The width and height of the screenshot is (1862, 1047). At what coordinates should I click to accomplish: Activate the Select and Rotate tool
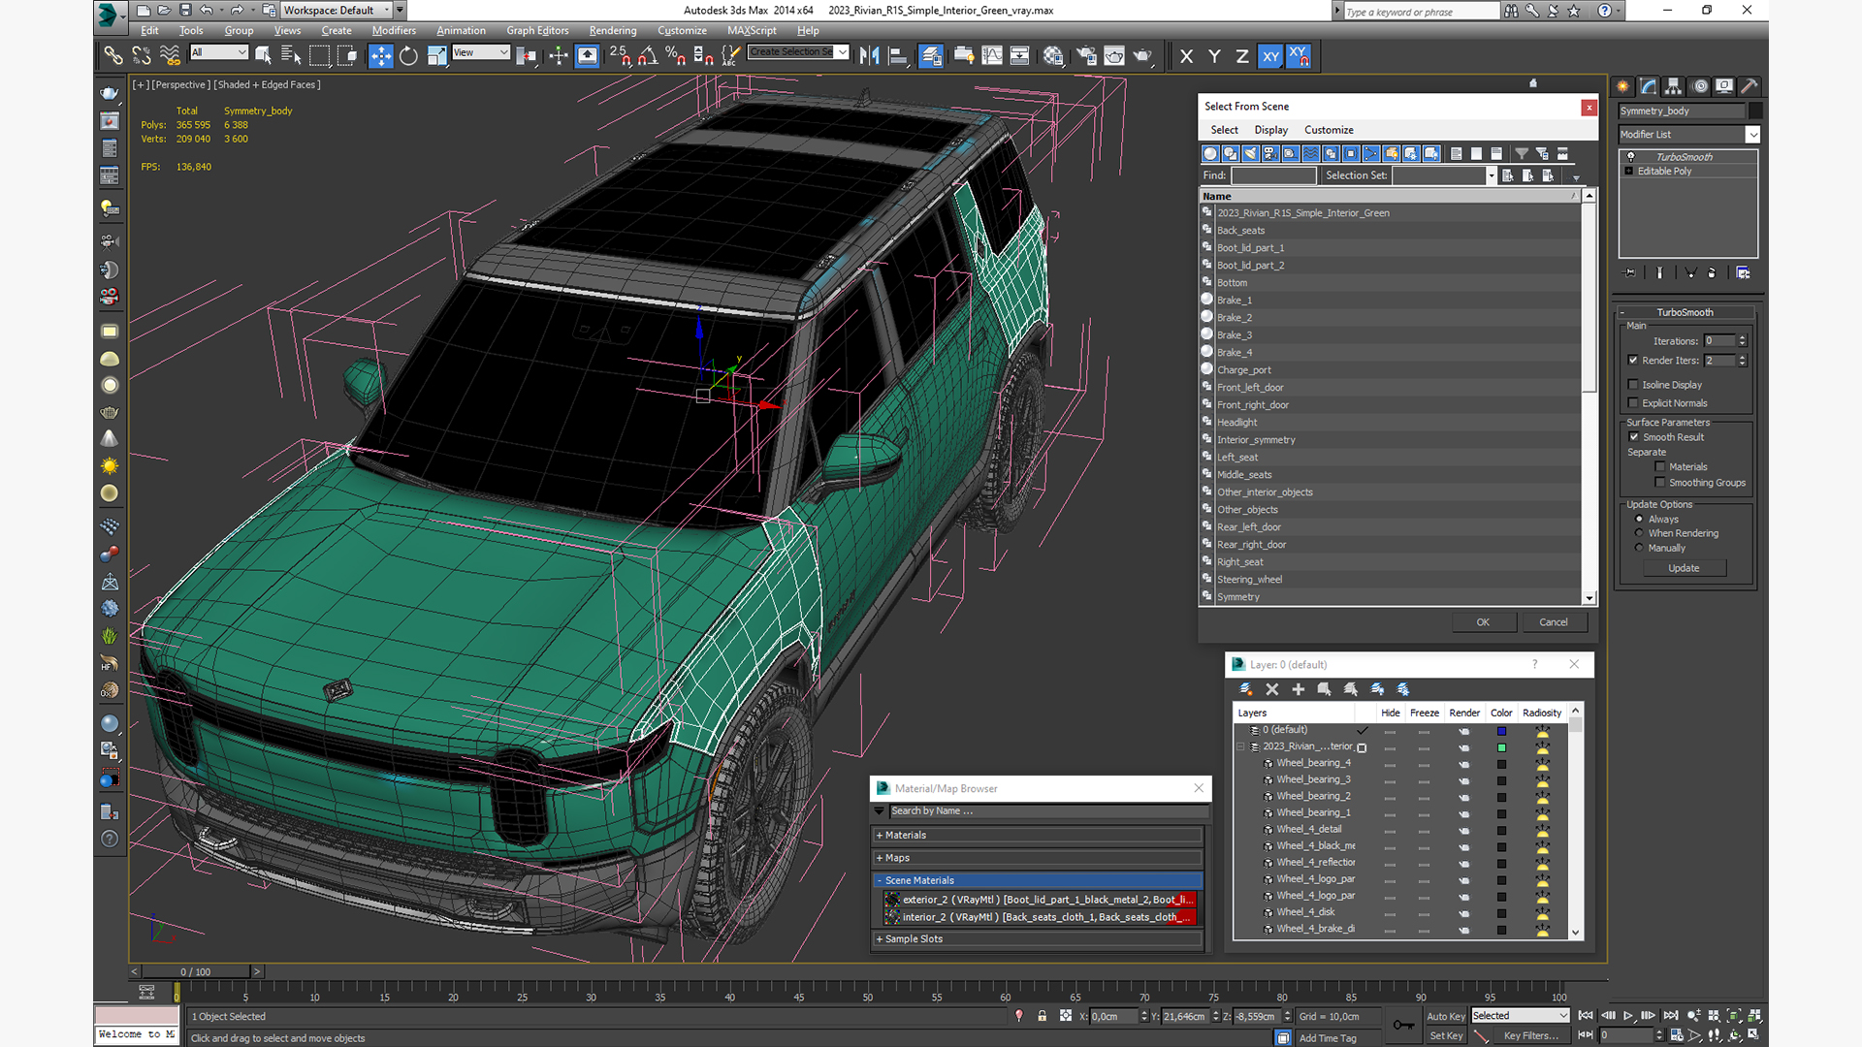click(408, 56)
